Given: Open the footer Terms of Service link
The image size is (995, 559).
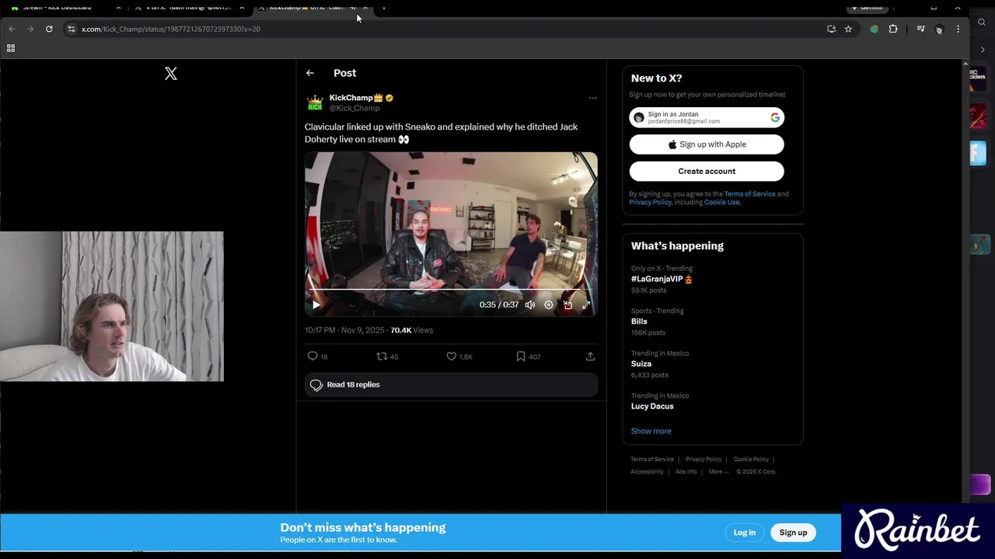Looking at the screenshot, I should pyautogui.click(x=652, y=460).
